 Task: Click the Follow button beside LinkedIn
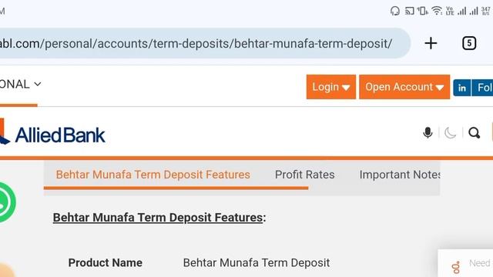(x=482, y=88)
